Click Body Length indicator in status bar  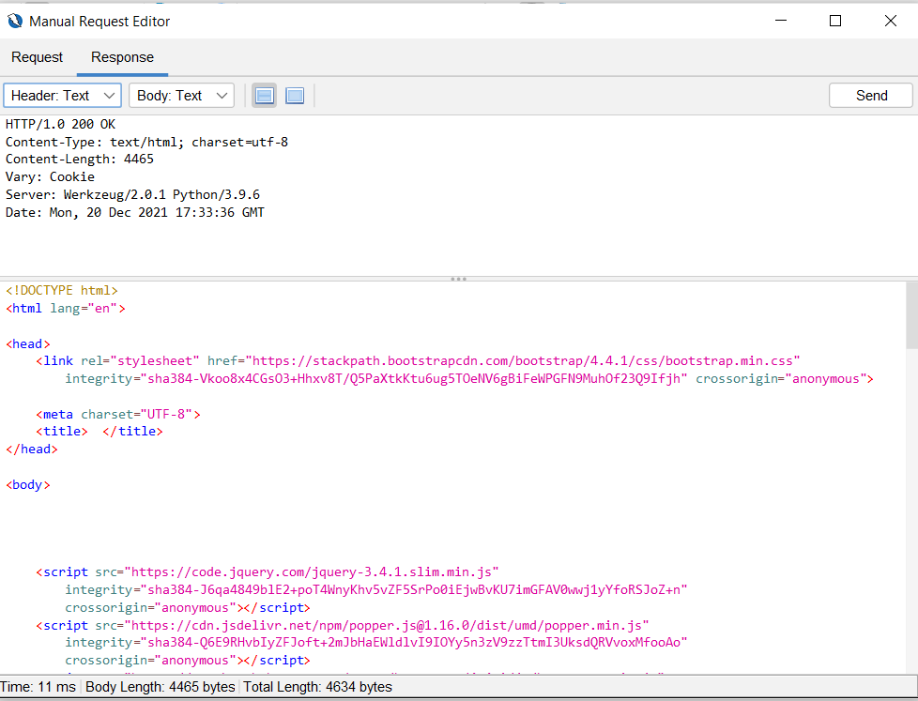pos(160,686)
